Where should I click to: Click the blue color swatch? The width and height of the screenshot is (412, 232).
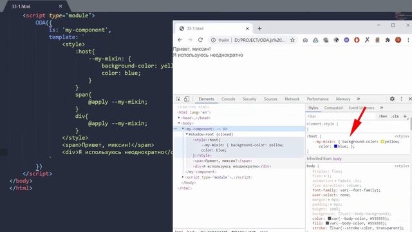pos(335,146)
